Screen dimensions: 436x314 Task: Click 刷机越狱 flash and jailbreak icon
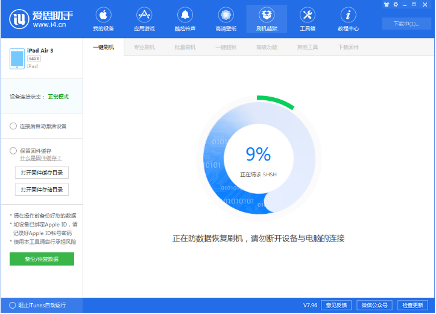click(x=267, y=19)
